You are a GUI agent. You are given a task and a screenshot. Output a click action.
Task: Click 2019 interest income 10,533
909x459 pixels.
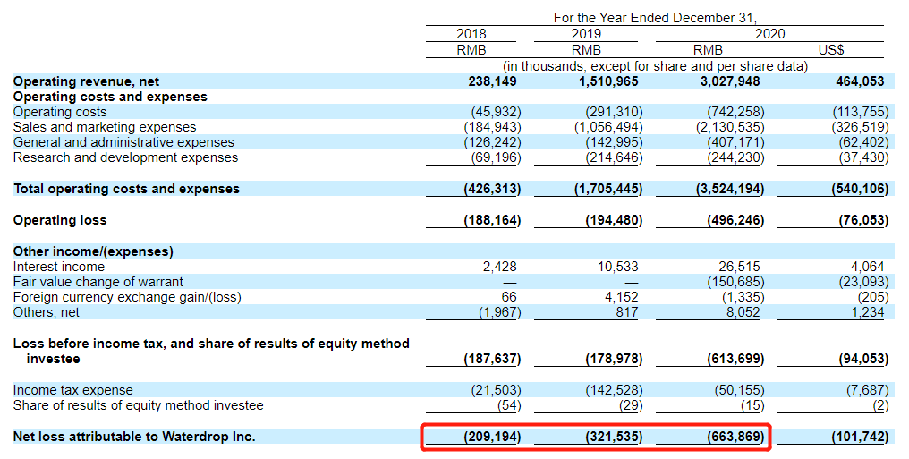click(618, 267)
